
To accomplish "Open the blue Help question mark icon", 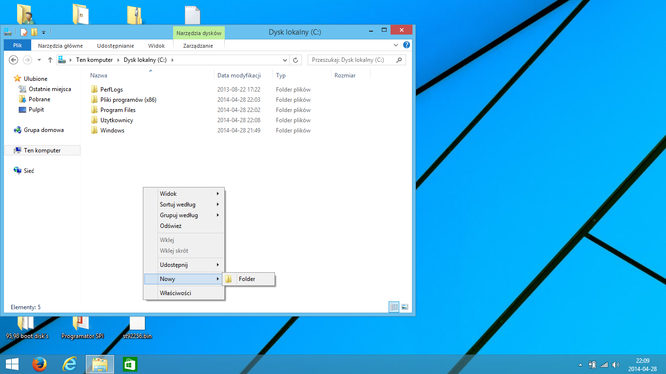I will [x=407, y=45].
